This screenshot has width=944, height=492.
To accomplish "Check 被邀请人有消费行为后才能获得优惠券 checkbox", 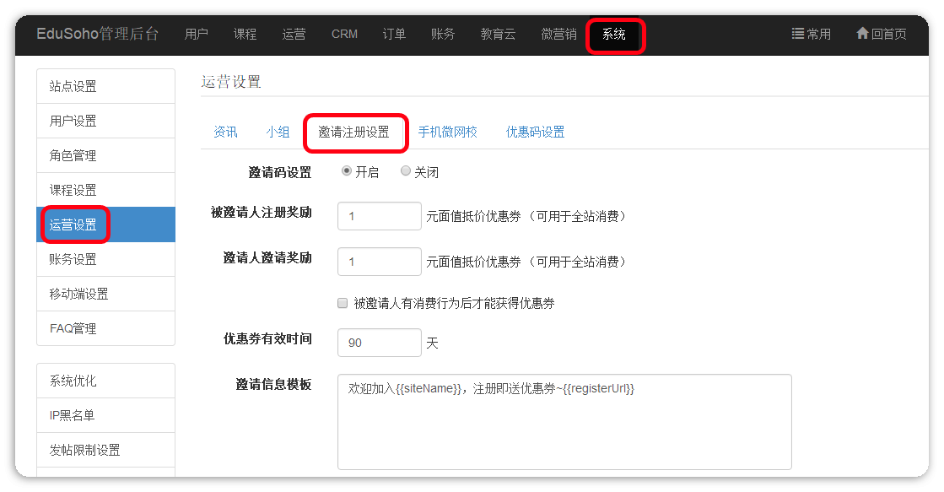I will [343, 303].
